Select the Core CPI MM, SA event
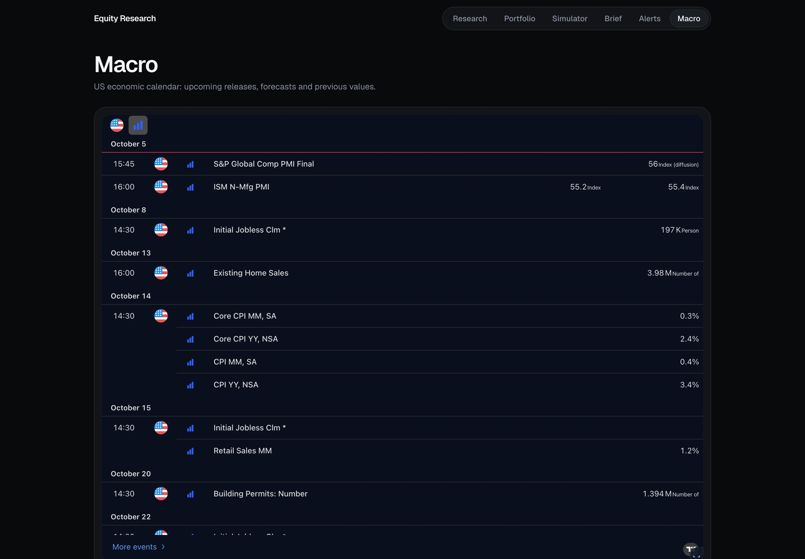 click(245, 316)
